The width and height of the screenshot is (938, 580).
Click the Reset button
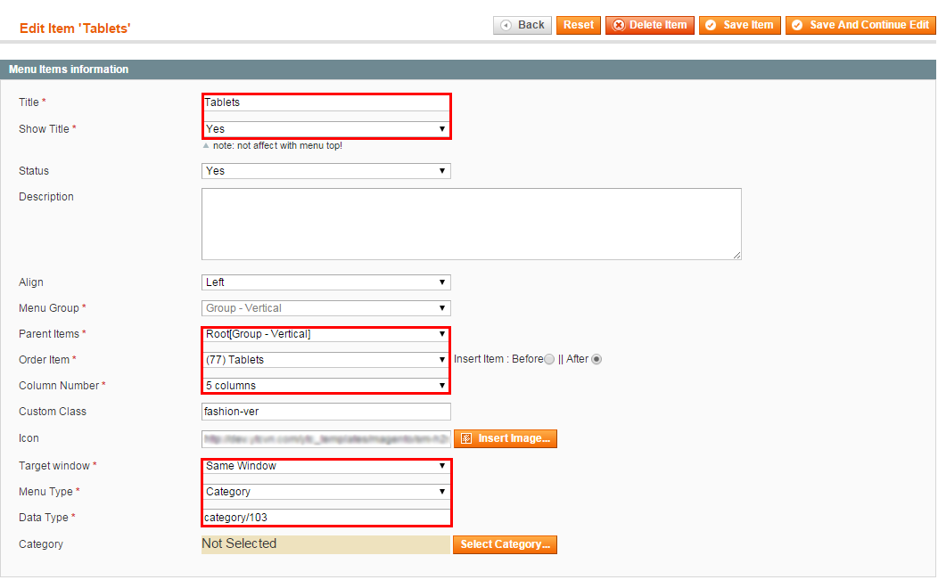[x=578, y=25]
